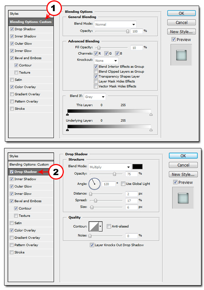Click the General Blending Opacity slider handle

pyautogui.click(x=128, y=31)
